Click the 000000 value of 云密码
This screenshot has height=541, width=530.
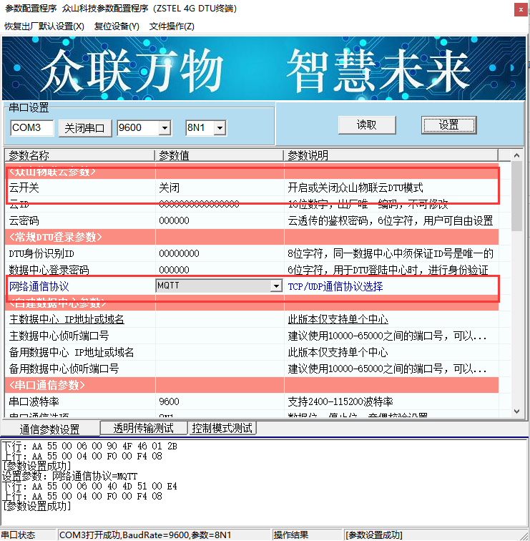[x=174, y=220]
